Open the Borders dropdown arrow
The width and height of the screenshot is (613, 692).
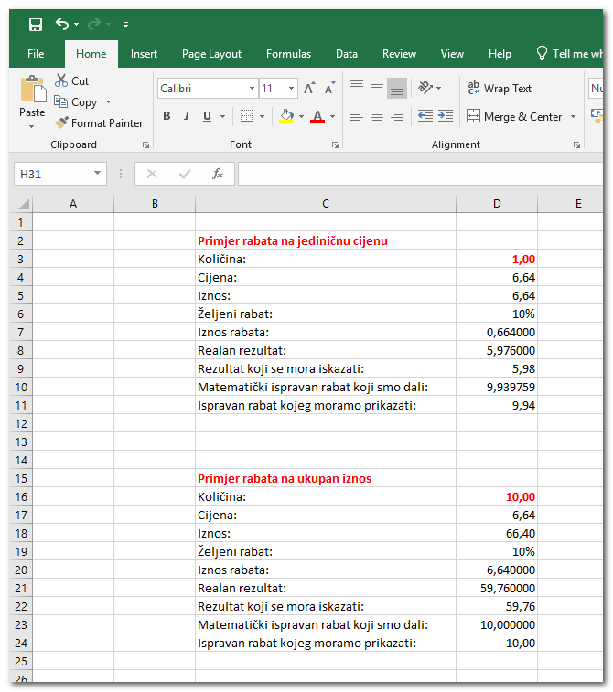pyautogui.click(x=262, y=116)
